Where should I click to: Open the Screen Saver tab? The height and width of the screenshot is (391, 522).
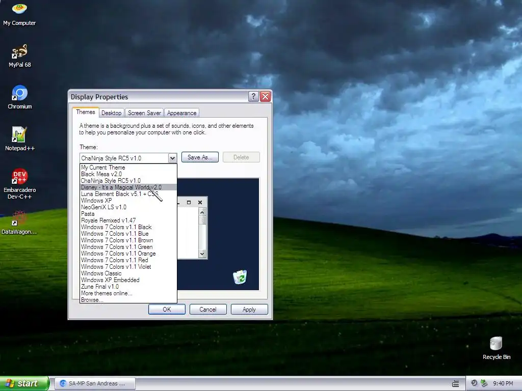tap(144, 113)
